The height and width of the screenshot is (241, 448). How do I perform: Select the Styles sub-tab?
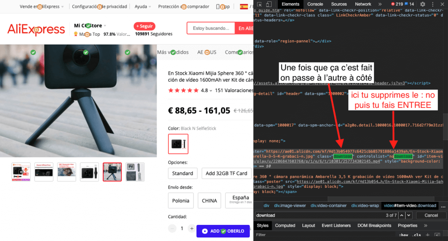(x=262, y=225)
